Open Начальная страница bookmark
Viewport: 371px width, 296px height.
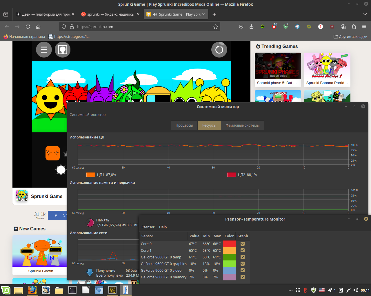pyautogui.click(x=24, y=37)
